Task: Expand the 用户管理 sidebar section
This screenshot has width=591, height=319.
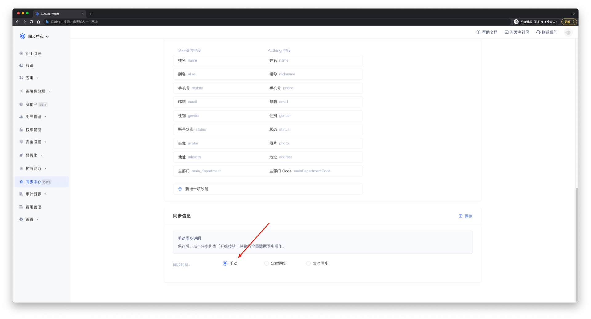Action: (x=33, y=117)
